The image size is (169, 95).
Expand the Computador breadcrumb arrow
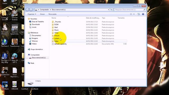[50, 10]
